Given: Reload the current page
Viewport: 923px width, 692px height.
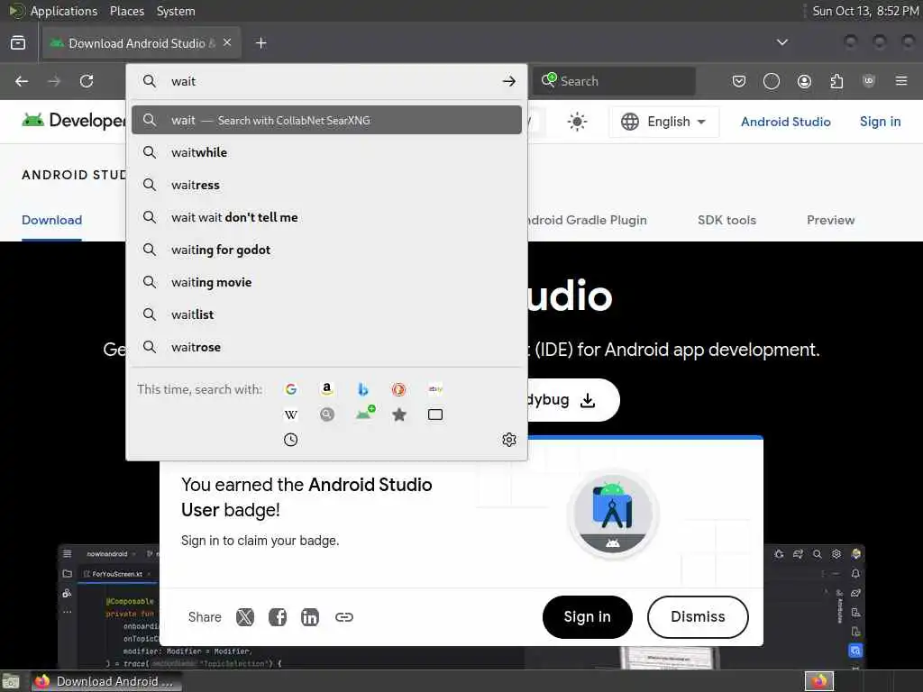Looking at the screenshot, I should pos(87,81).
